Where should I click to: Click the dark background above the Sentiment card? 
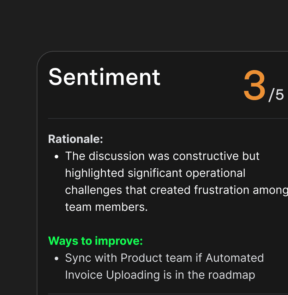pyautogui.click(x=144, y=25)
